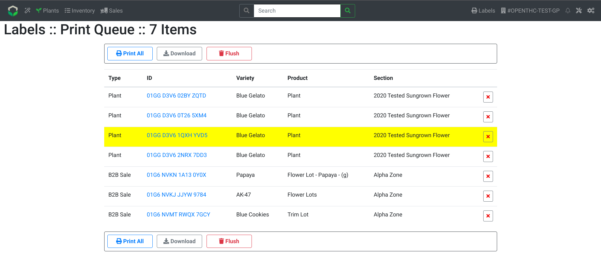The width and height of the screenshot is (601, 257).
Task: Click the Section column header
Action: coord(383,78)
